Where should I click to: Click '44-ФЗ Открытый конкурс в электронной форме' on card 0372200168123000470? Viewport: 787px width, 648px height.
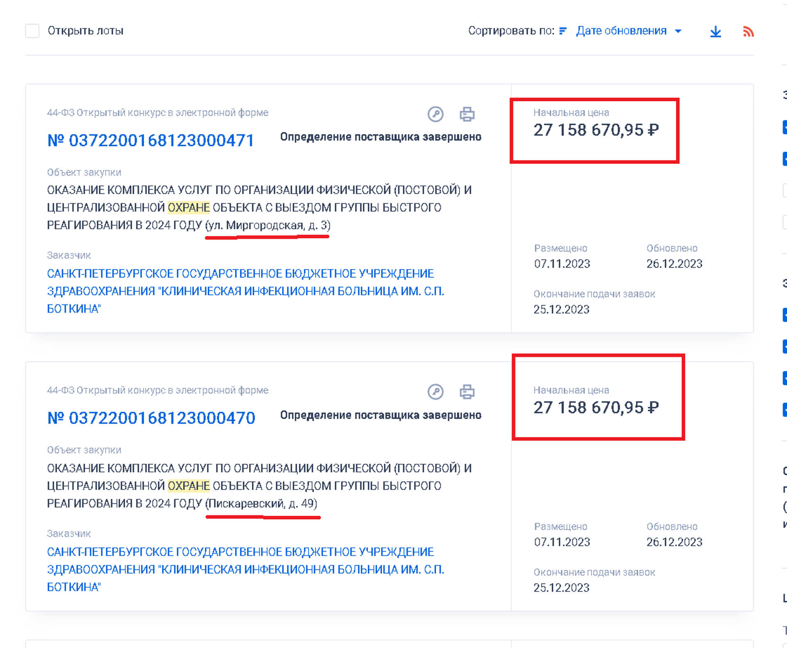pyautogui.click(x=158, y=390)
